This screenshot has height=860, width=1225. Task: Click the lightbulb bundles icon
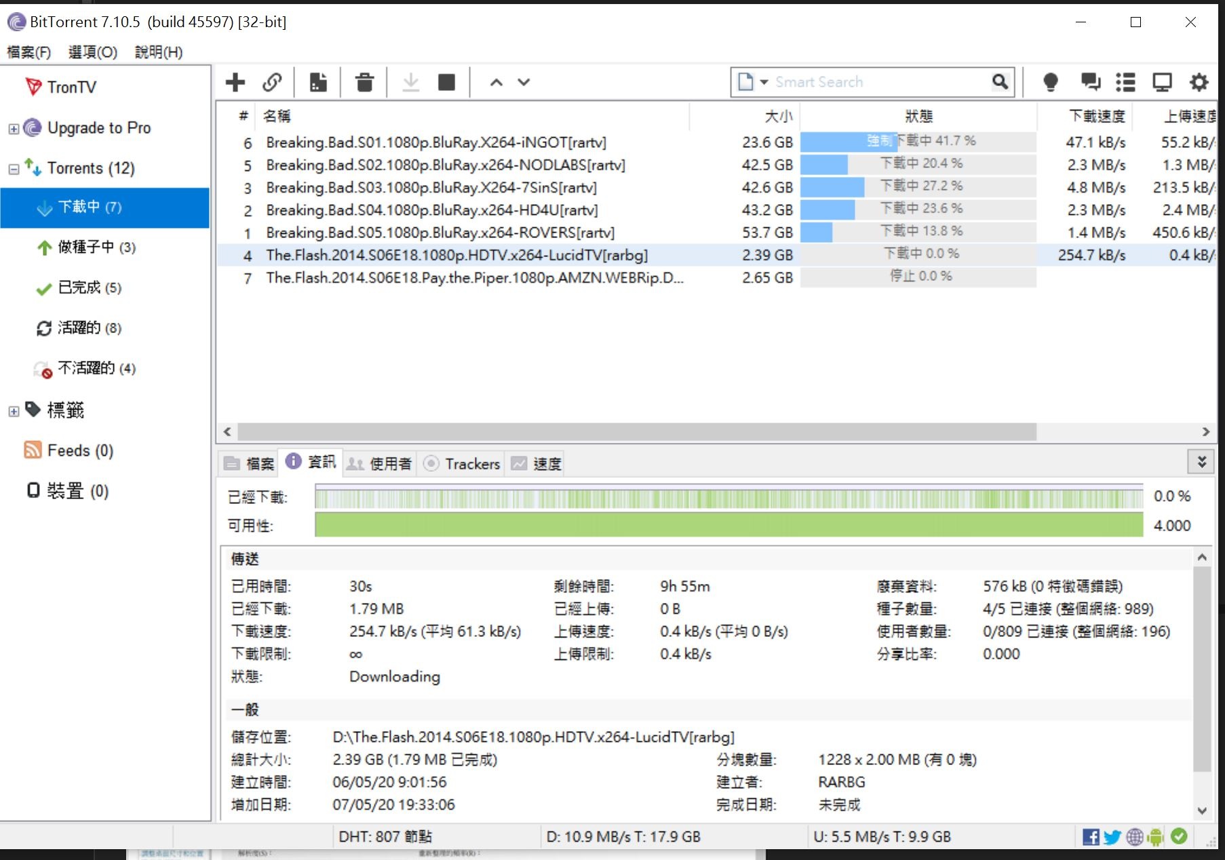tap(1051, 82)
